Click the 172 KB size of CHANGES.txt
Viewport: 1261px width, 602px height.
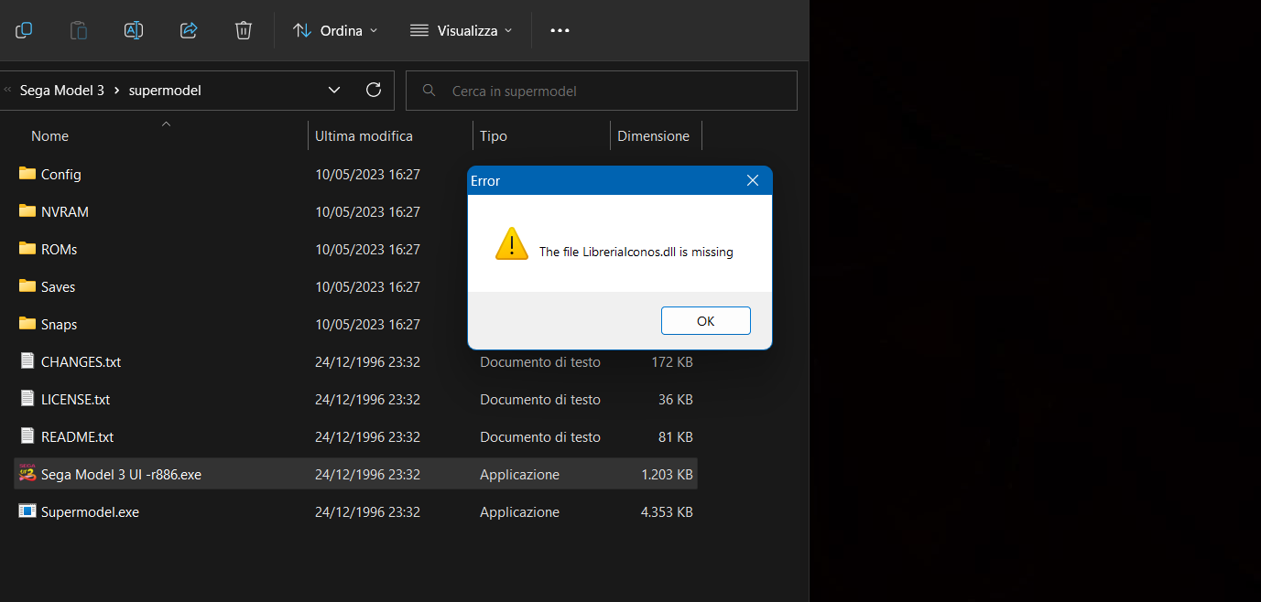pos(672,361)
